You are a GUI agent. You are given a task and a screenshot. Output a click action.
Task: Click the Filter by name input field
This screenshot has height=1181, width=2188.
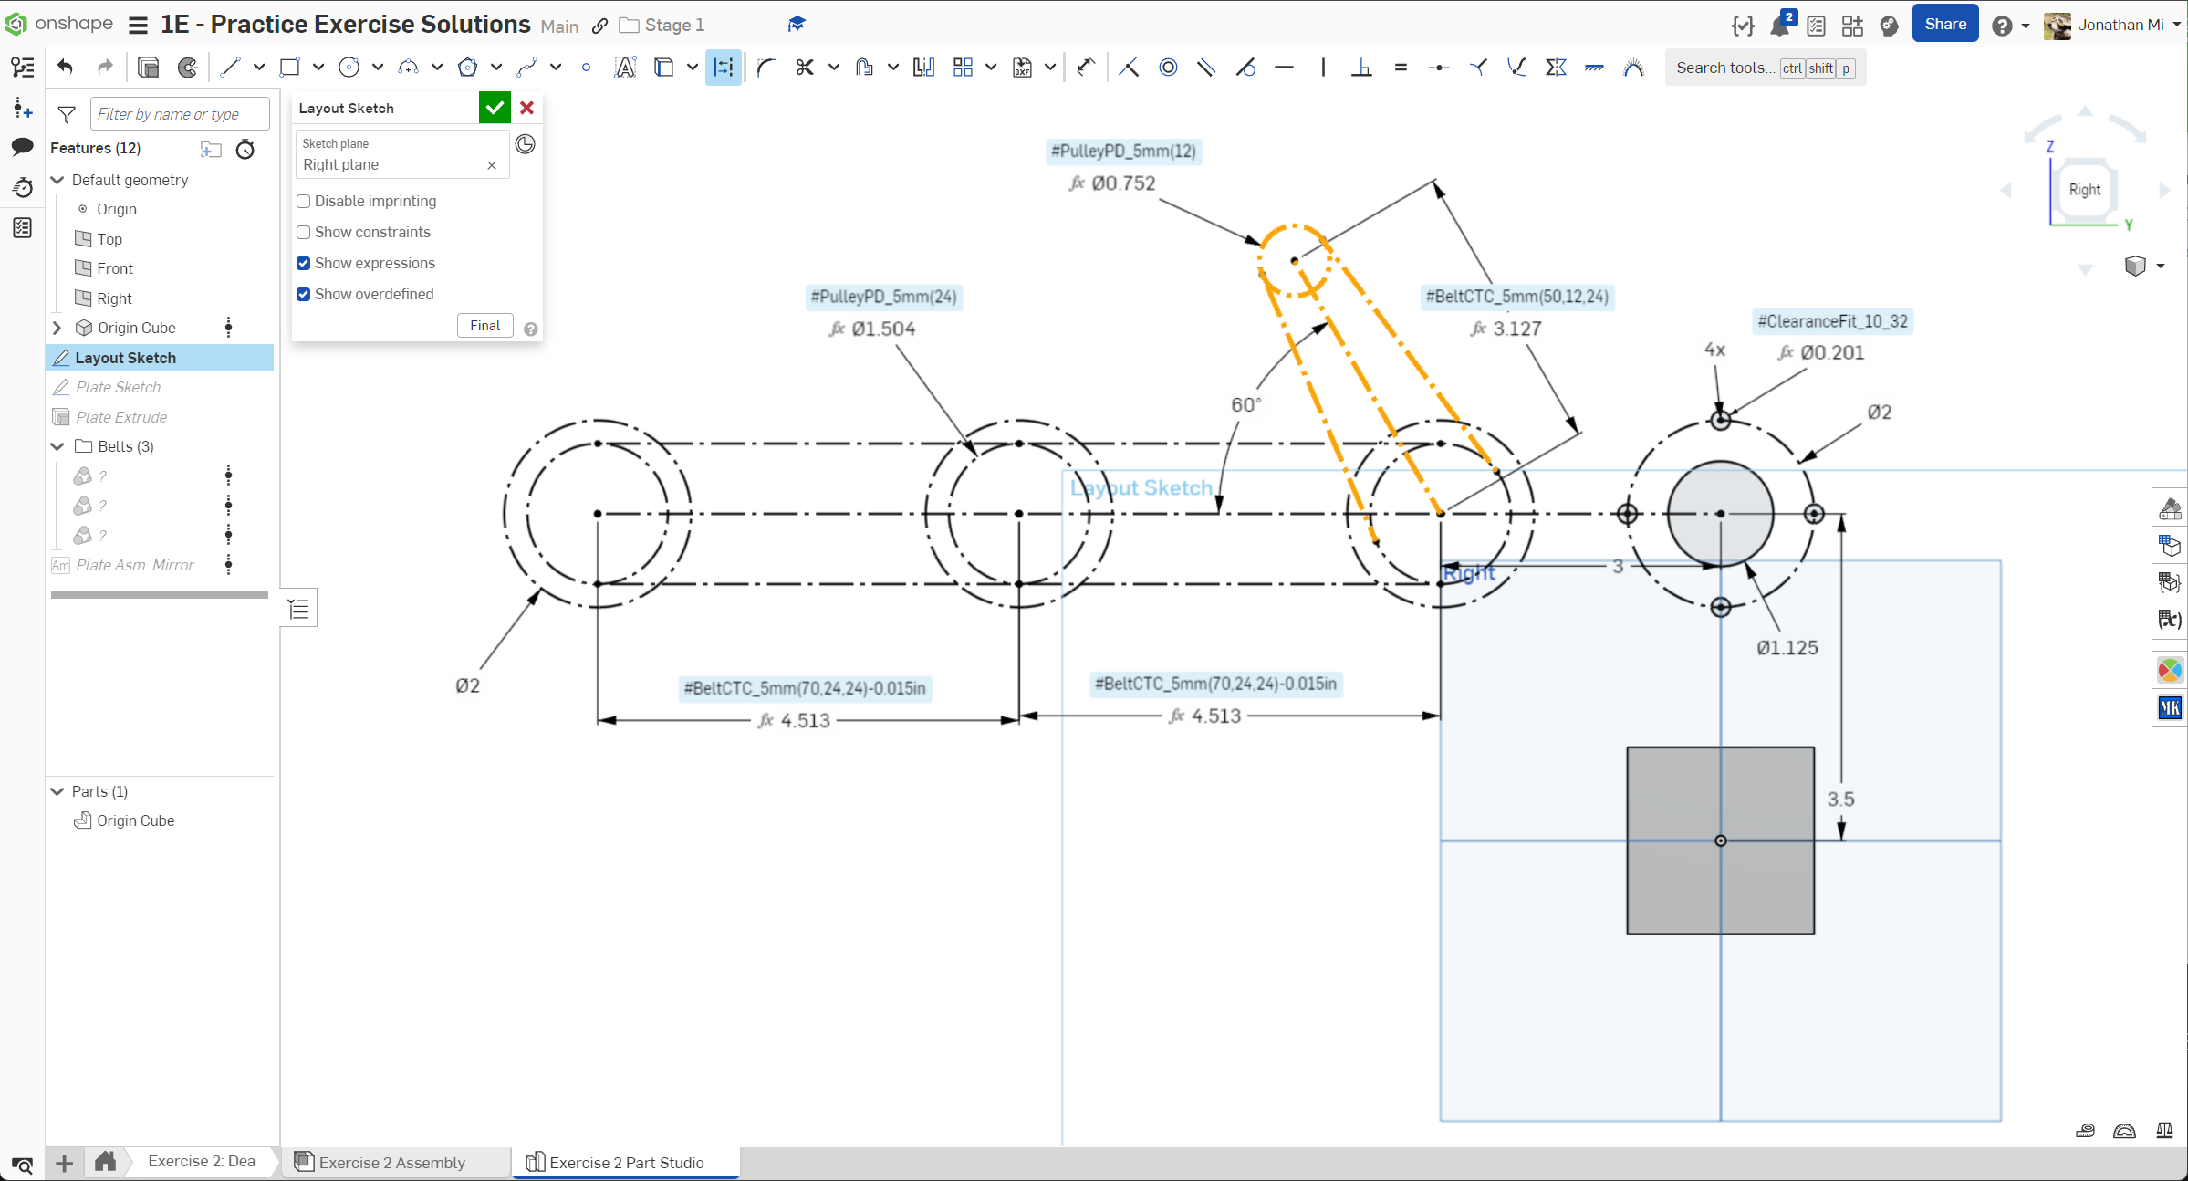(x=180, y=114)
